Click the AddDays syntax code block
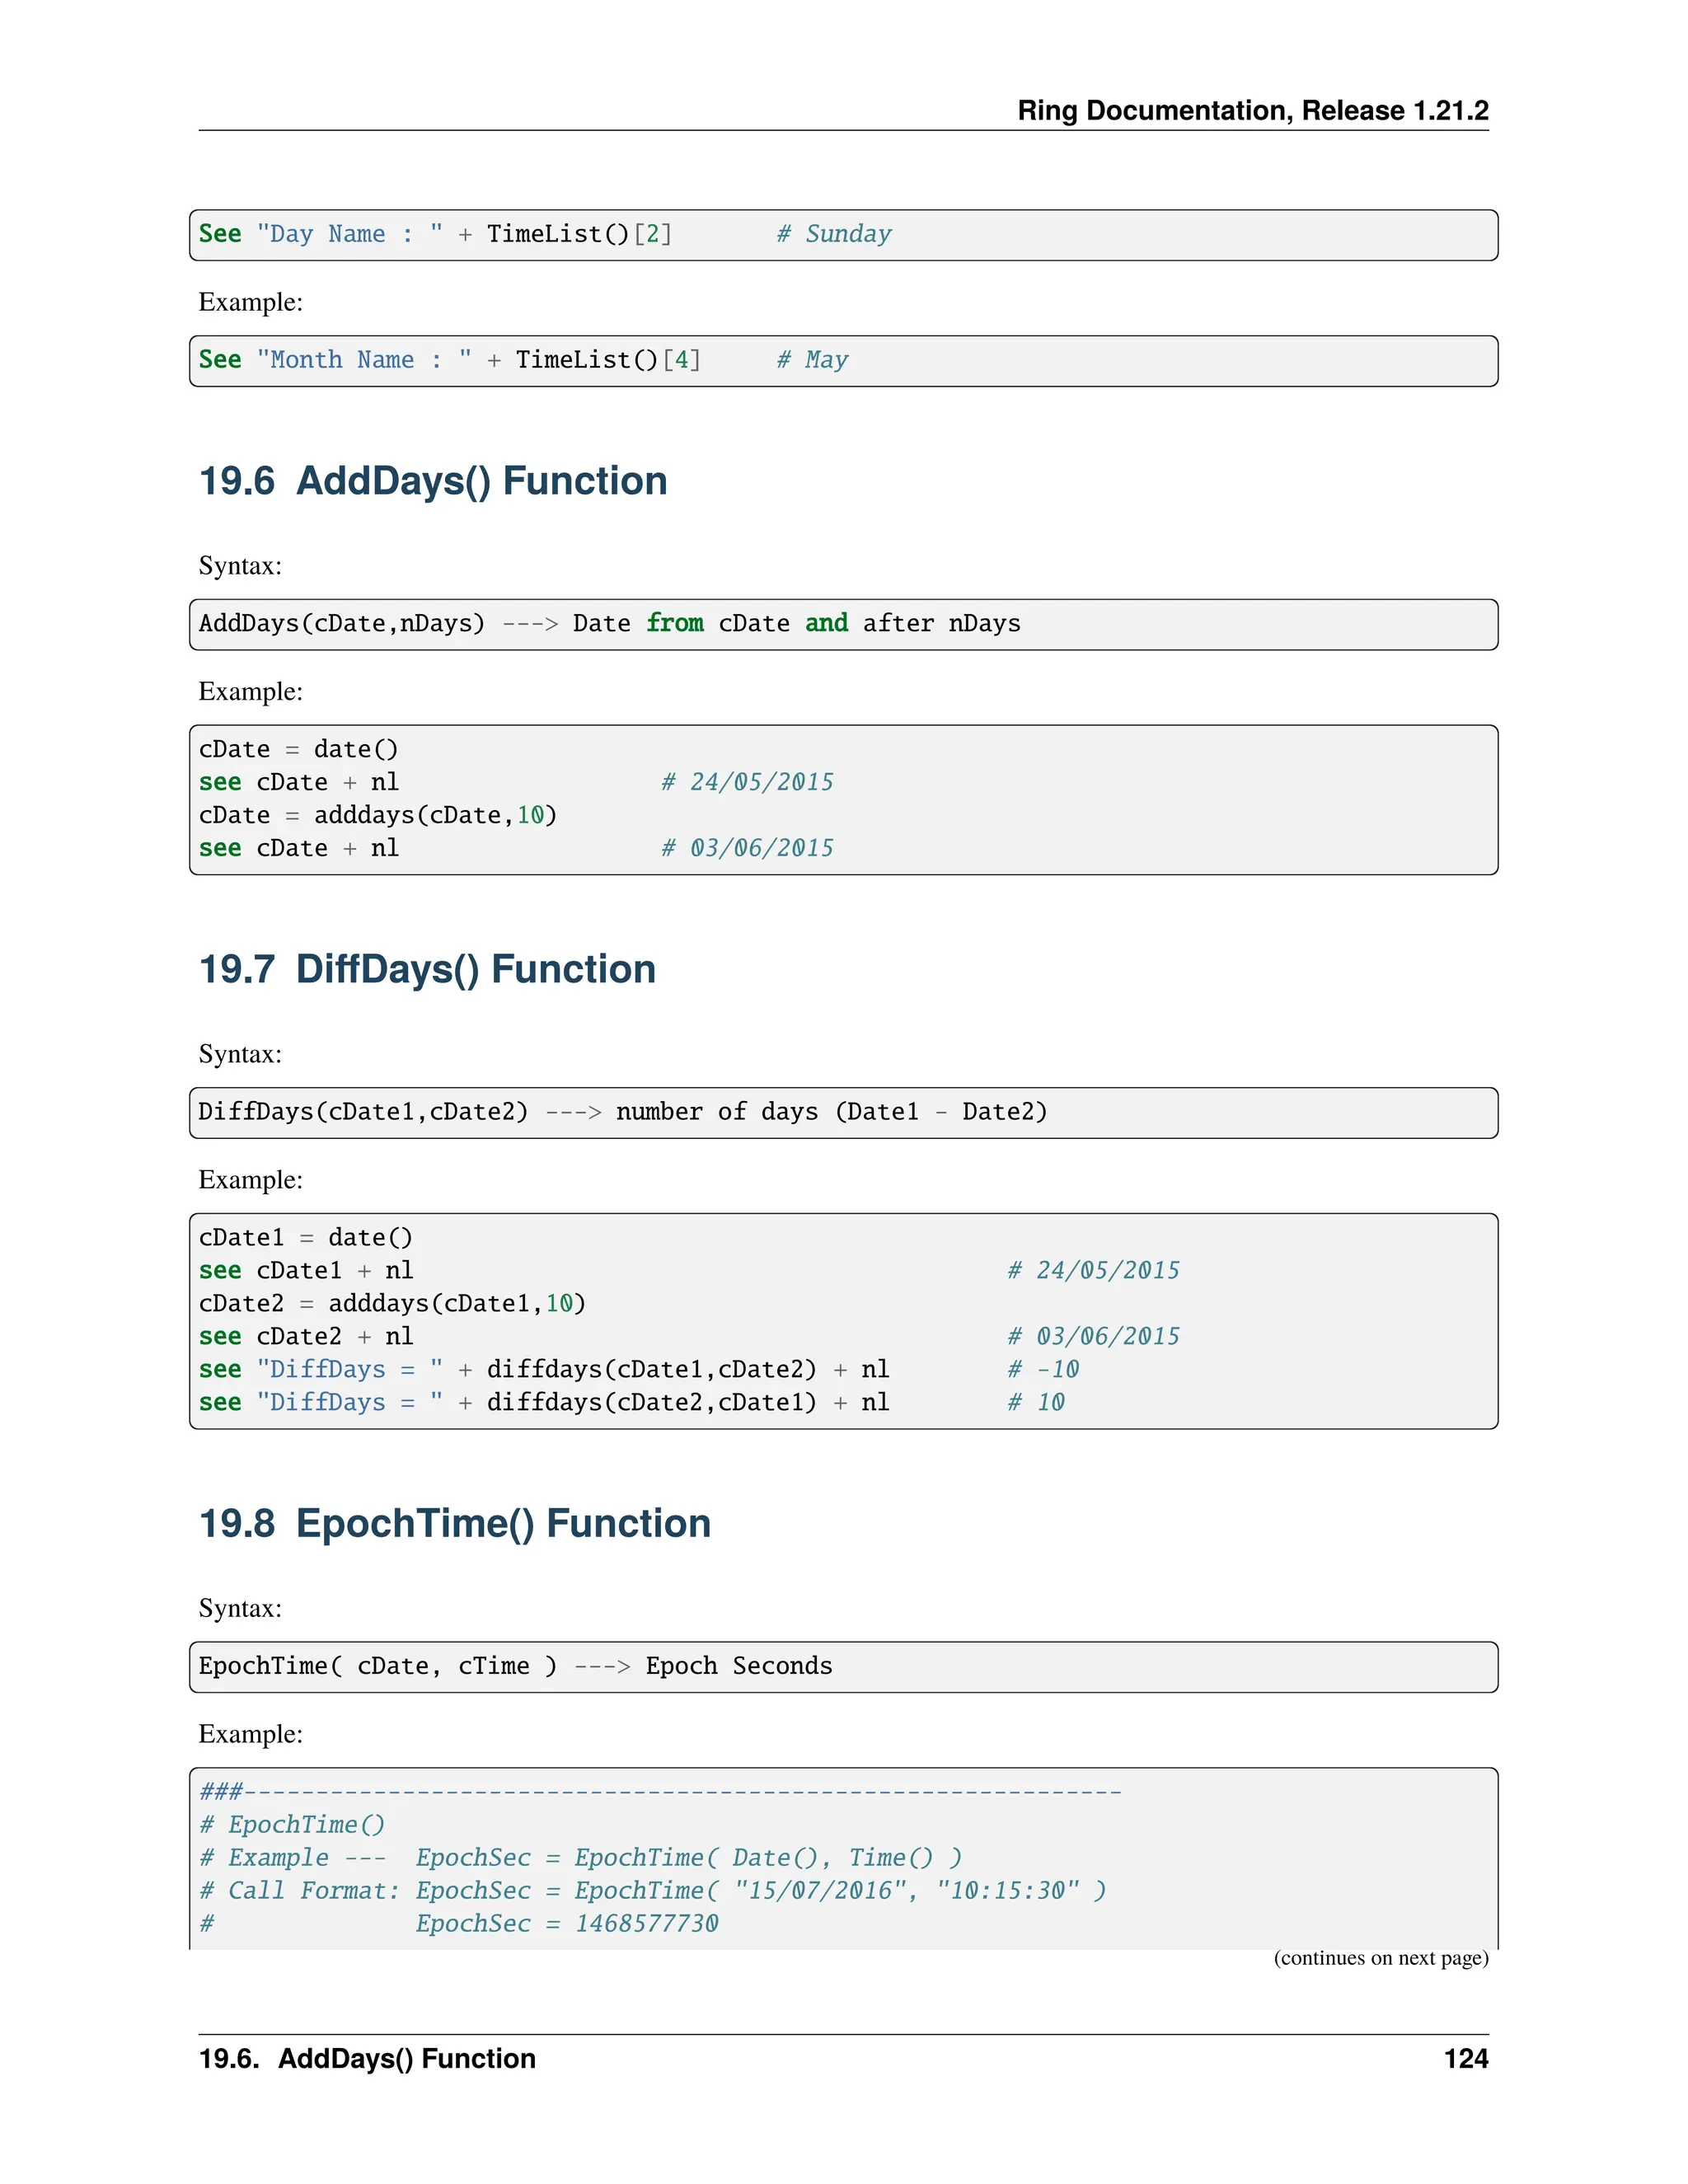Screen dimensions: 1688x2184 pos(609,624)
